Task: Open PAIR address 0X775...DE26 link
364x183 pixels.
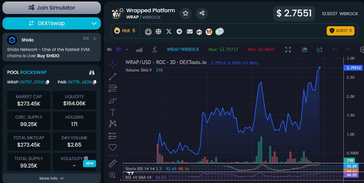Action: 80,82
